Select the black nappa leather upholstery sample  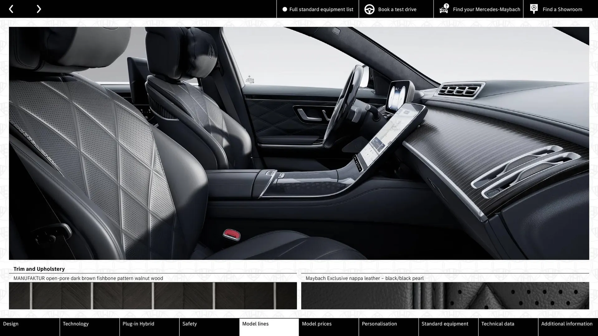pyautogui.click(x=445, y=296)
